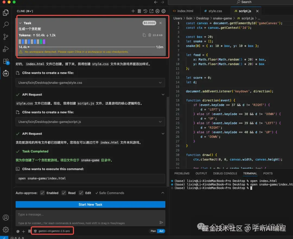
Task: Toggle Auto-approve Read checkbox
Action: click(x=64, y=193)
